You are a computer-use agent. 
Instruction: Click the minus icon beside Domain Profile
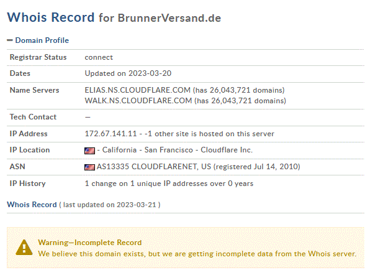click(x=10, y=40)
